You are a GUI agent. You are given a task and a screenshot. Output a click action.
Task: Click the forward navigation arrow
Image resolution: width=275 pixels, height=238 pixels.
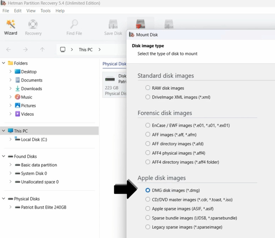coord(26,50)
